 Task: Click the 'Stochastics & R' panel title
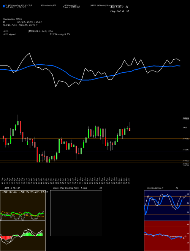[155, 188]
